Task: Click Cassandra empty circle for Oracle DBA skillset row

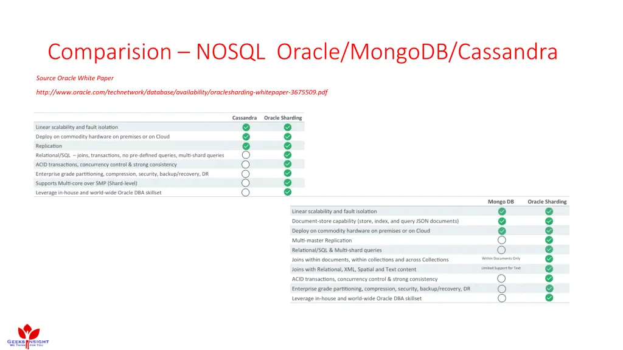Action: (x=246, y=193)
